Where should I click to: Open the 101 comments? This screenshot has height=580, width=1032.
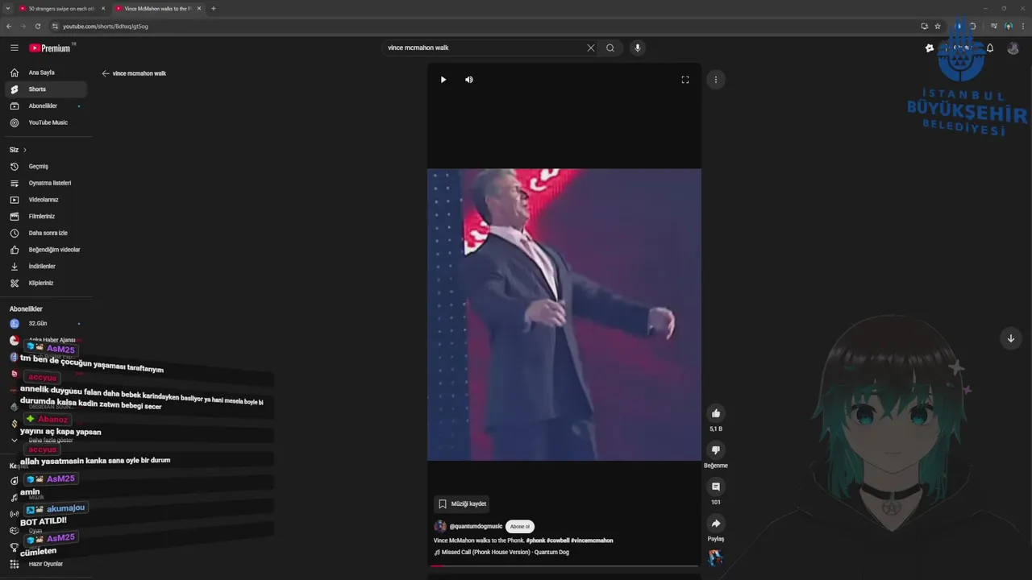pos(716,487)
